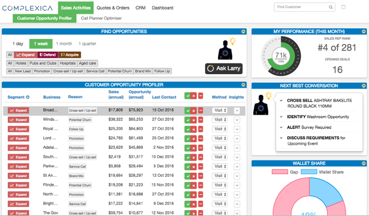Click the Ask Larry button
Viewport: 369px width, 216px height.
(224, 69)
